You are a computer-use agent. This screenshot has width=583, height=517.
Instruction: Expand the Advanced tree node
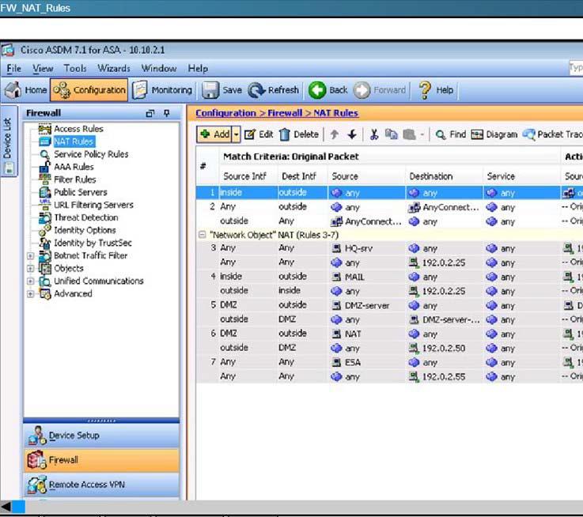pos(31,293)
